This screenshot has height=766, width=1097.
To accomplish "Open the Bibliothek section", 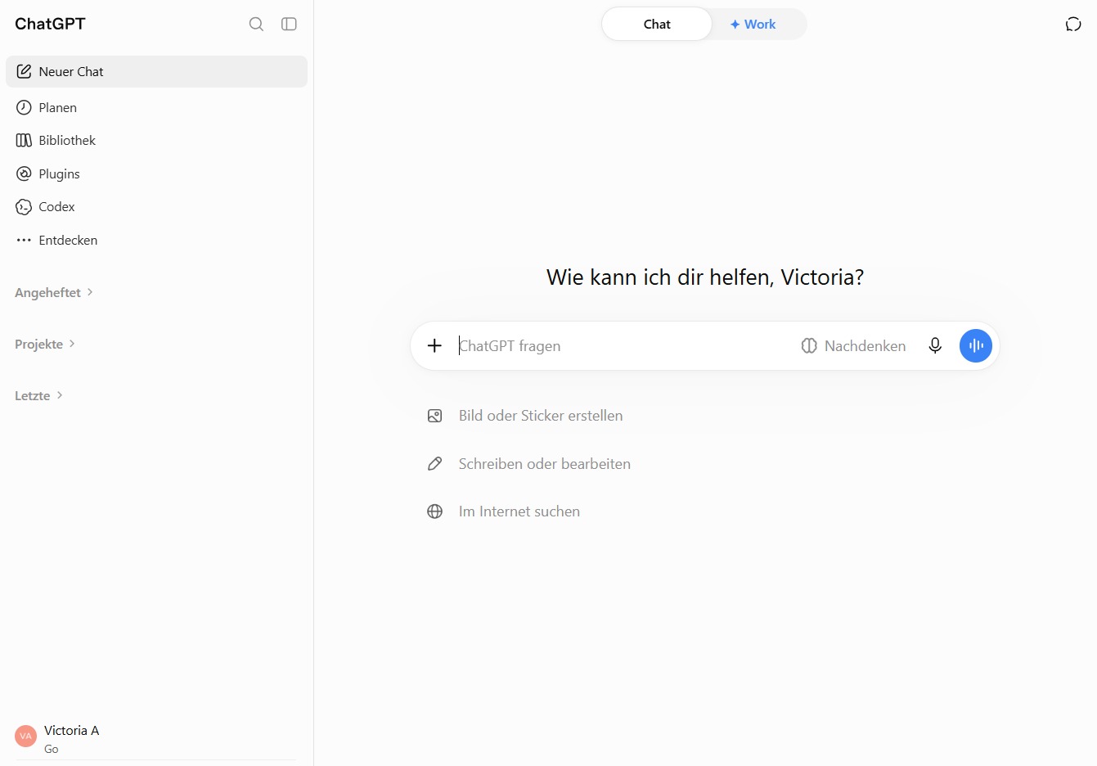I will pyautogui.click(x=156, y=141).
